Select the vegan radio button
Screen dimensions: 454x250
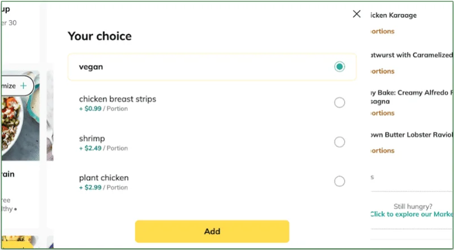339,67
